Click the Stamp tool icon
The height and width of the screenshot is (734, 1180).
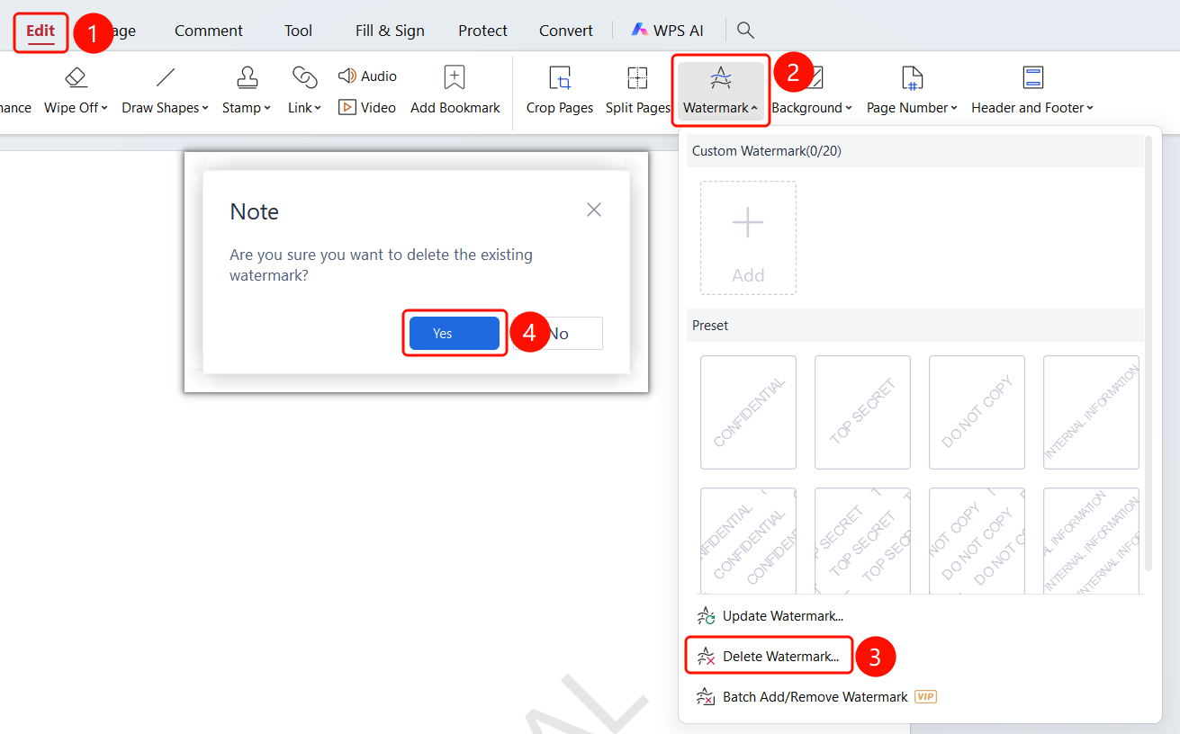point(247,77)
